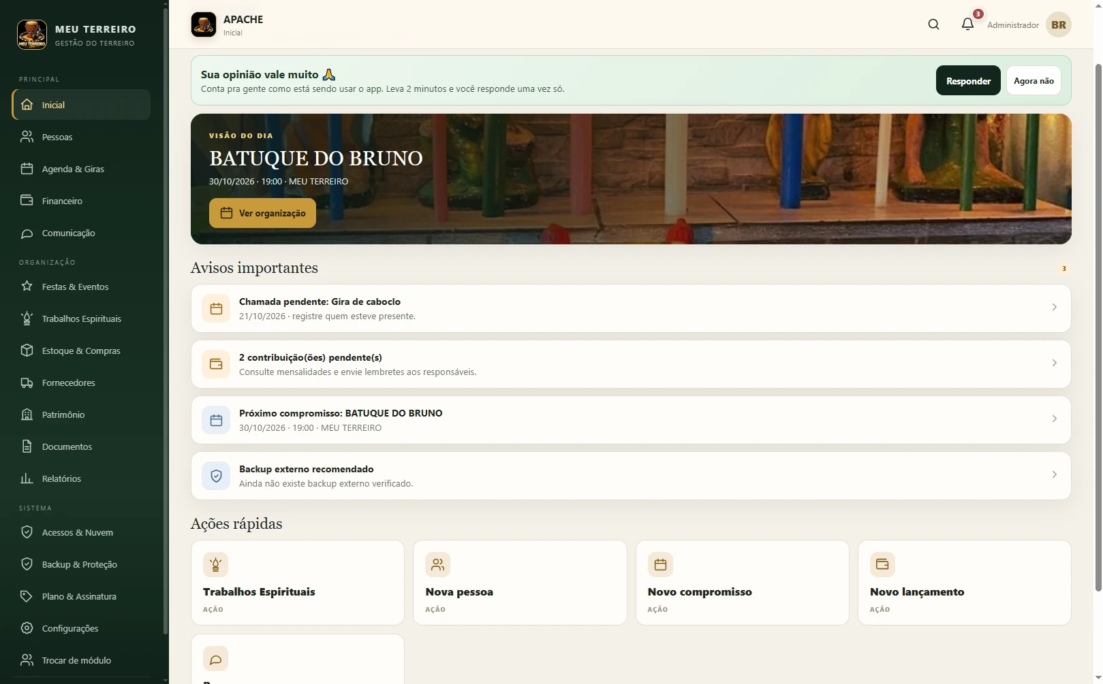Open the Pessoas people icon in sidebar
This screenshot has width=1103, height=684.
pos(27,137)
